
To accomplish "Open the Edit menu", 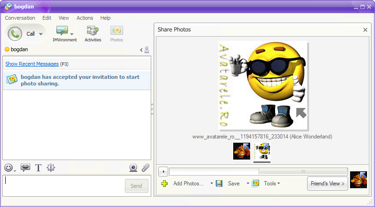I will [47, 18].
